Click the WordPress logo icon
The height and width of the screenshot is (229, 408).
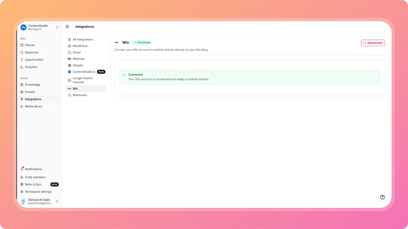69,46
